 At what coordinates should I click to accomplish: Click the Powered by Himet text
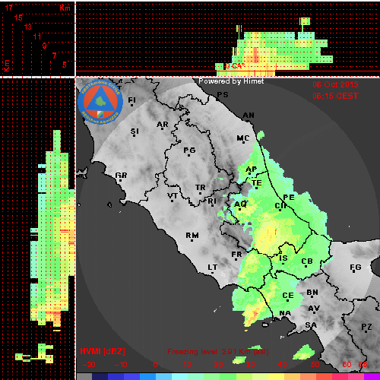pos(231,81)
